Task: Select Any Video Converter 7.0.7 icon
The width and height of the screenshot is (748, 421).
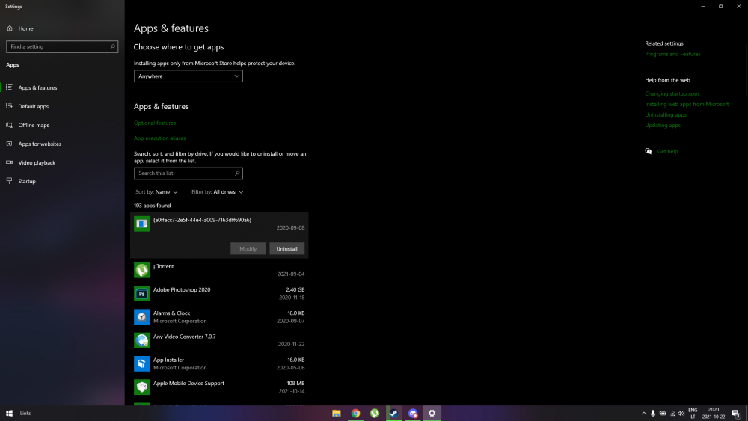Action: click(x=141, y=340)
